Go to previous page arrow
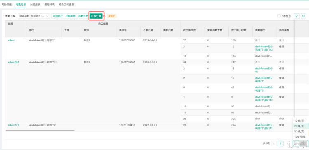 tap(274, 144)
